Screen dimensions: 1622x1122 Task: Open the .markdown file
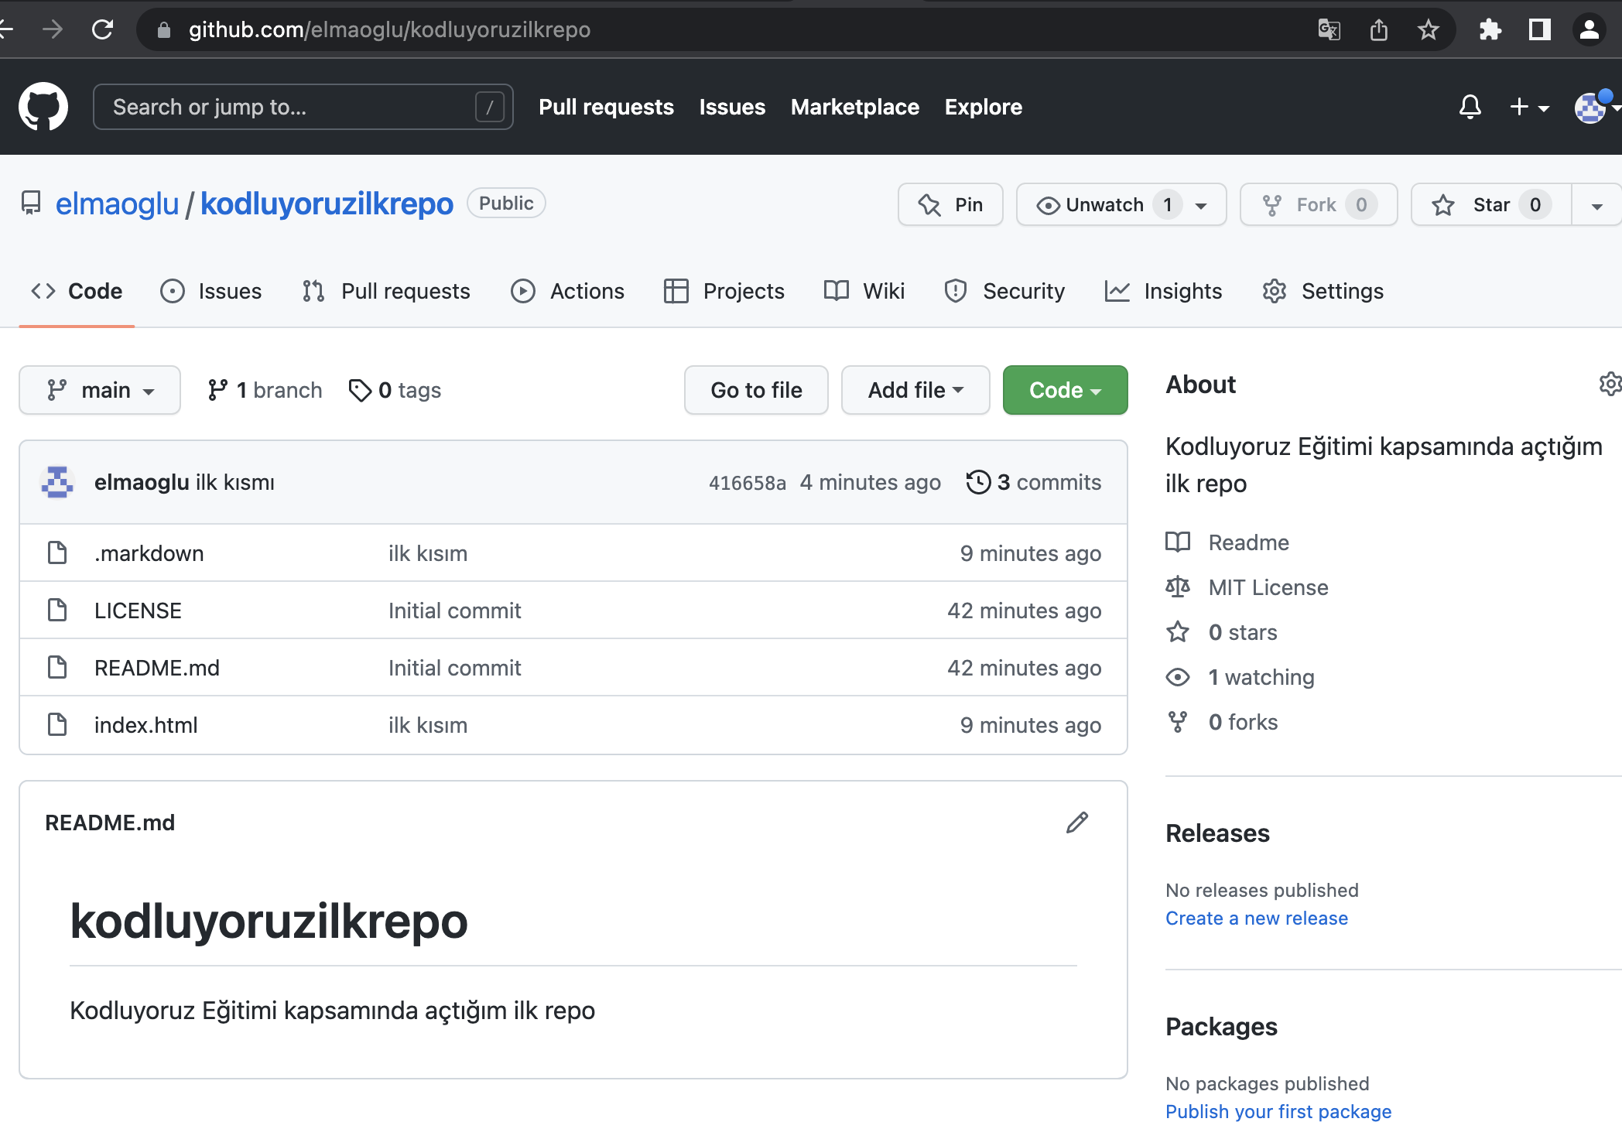149,553
